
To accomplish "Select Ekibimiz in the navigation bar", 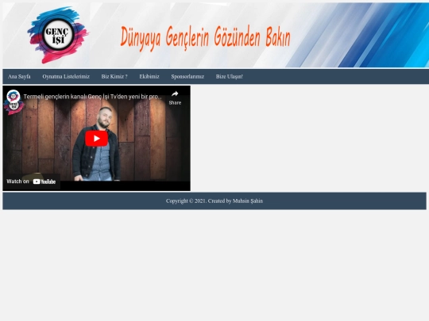I will 149,77.
